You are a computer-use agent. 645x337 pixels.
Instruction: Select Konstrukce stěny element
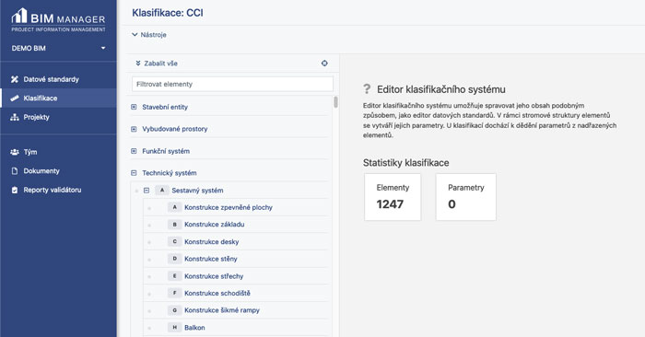click(236, 259)
